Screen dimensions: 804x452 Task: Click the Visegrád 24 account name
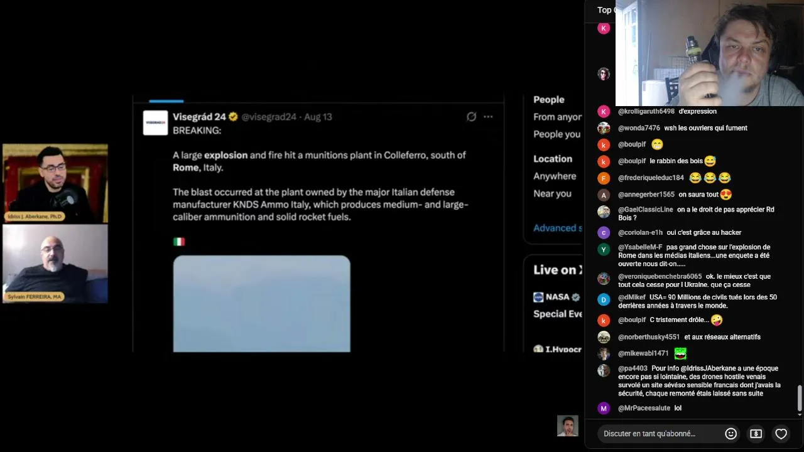click(199, 117)
